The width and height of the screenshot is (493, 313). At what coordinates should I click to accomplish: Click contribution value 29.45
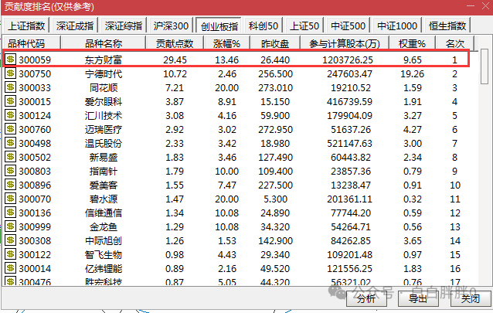click(x=175, y=60)
